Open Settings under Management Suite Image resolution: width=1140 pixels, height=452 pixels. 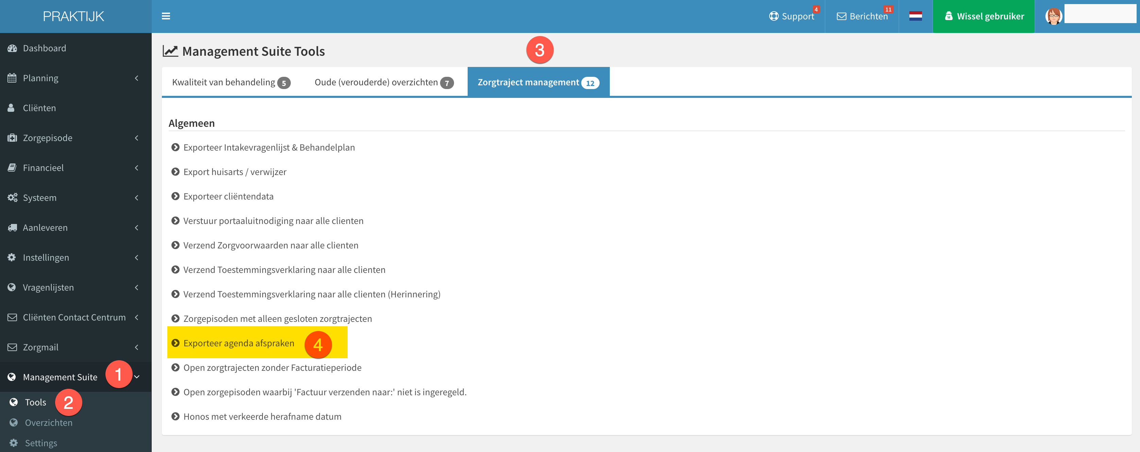tap(41, 443)
